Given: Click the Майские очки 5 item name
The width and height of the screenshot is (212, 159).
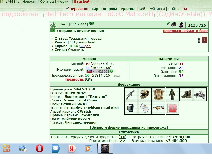Looking at the screenshot, I should click(76, 119).
